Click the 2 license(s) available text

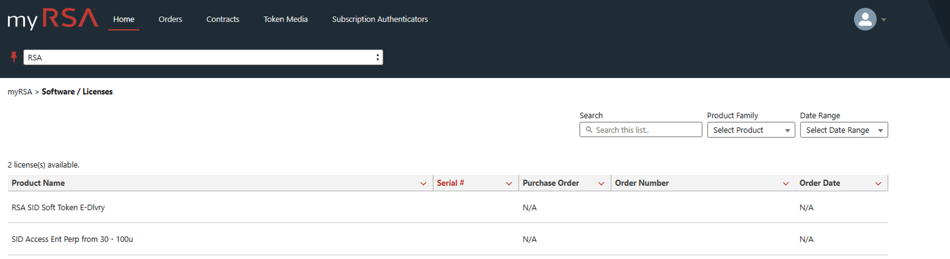pos(43,165)
